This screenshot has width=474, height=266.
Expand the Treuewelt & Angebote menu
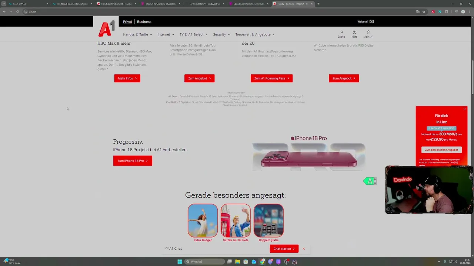click(x=255, y=34)
